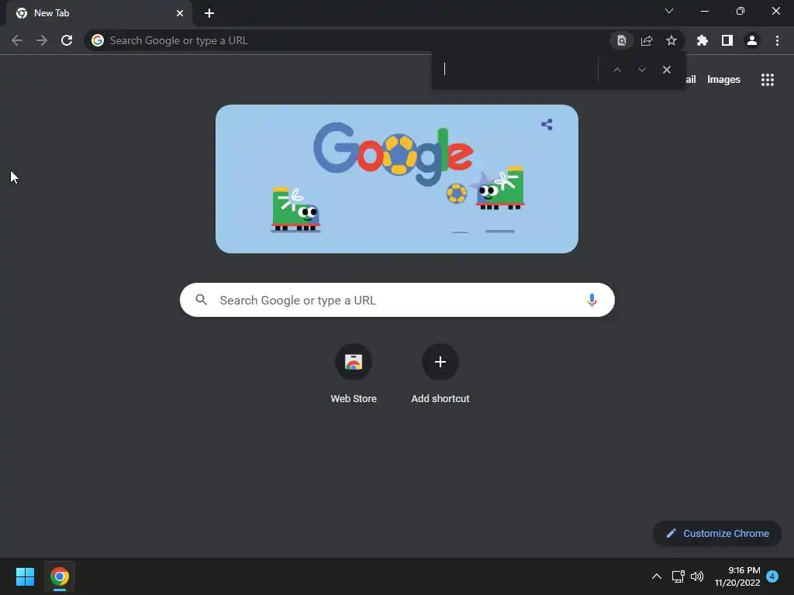Open network status tray icon
Viewport: 794px width, 595px height.
tap(678, 576)
